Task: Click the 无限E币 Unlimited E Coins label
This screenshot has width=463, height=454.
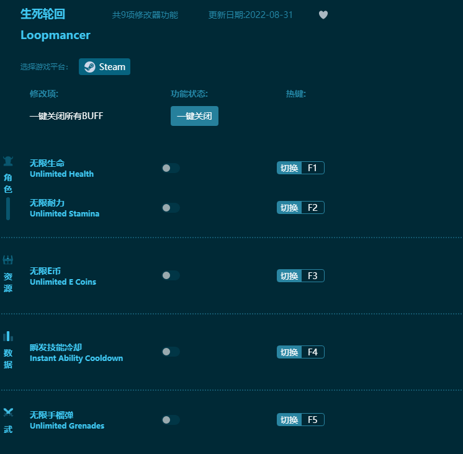Action: (63, 276)
